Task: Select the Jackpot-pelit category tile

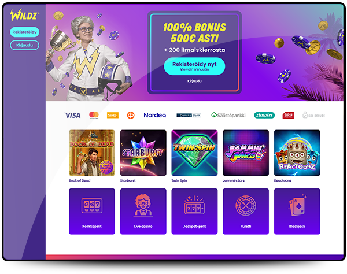Action: 194,211
